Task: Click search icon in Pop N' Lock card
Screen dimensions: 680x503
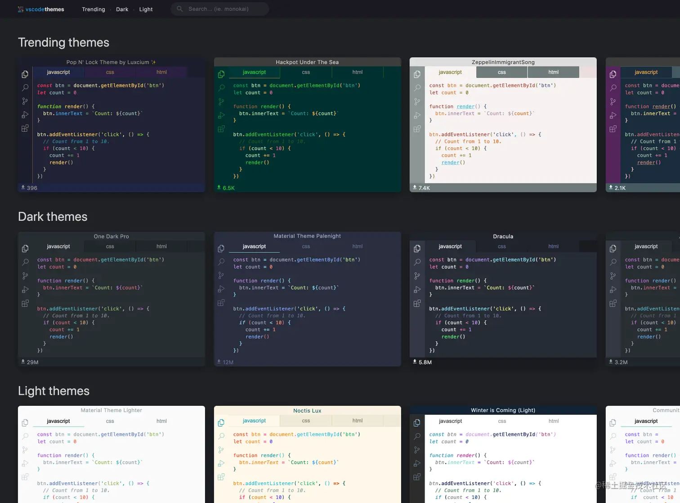Action: 25,88
